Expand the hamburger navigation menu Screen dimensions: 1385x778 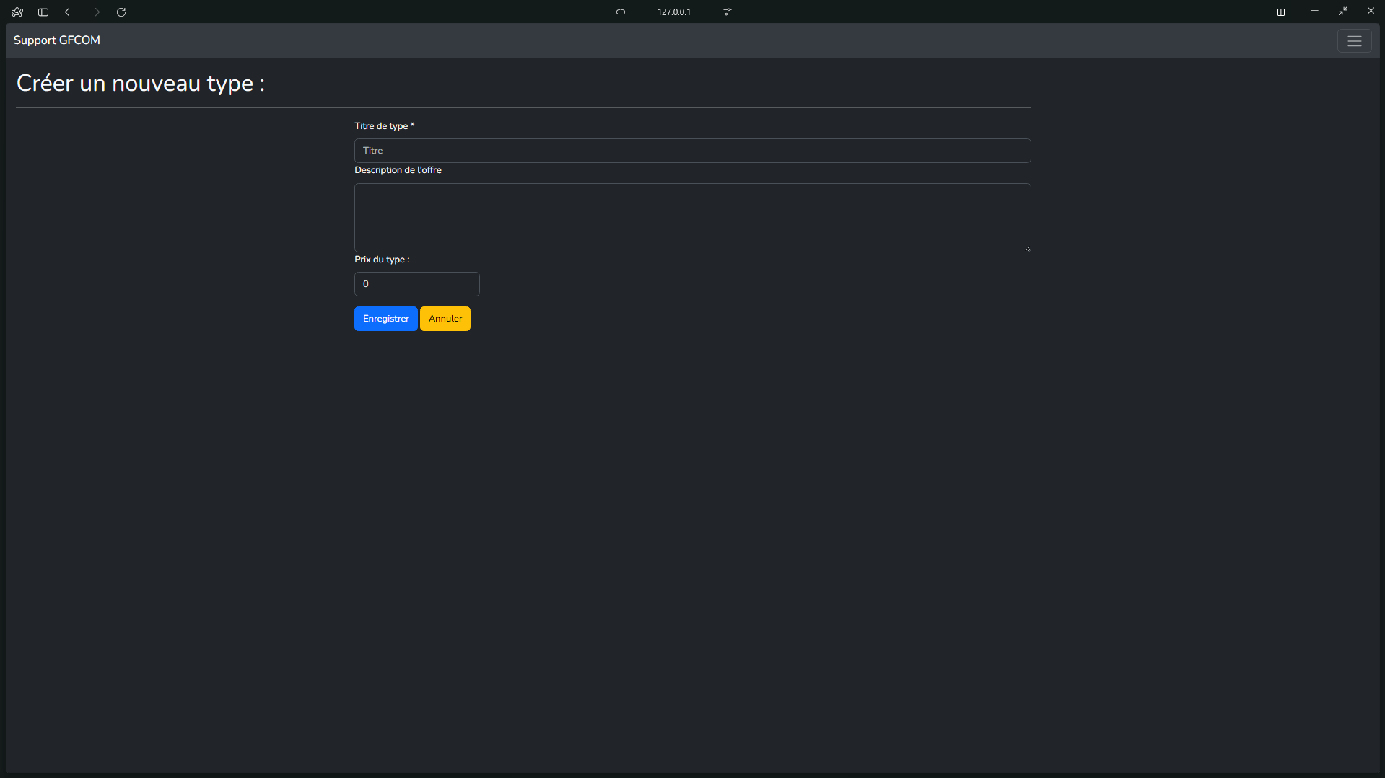(x=1354, y=41)
